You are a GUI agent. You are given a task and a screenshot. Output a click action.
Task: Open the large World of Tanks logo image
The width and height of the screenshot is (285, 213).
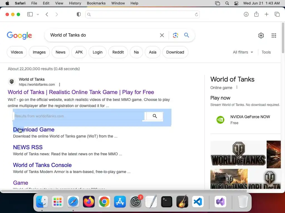tap(238, 154)
